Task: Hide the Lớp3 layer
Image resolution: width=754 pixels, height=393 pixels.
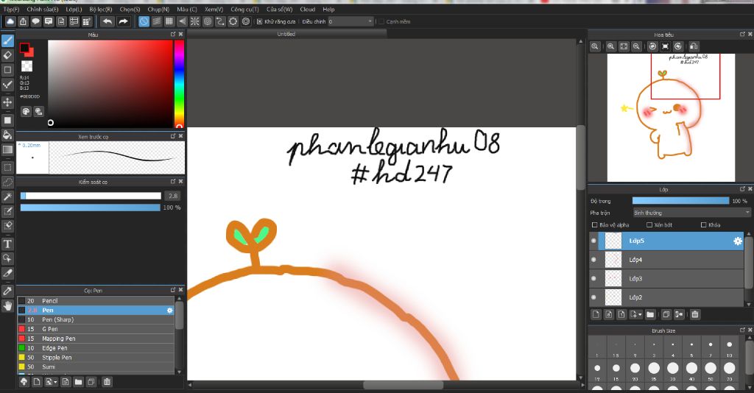Action: tap(594, 278)
